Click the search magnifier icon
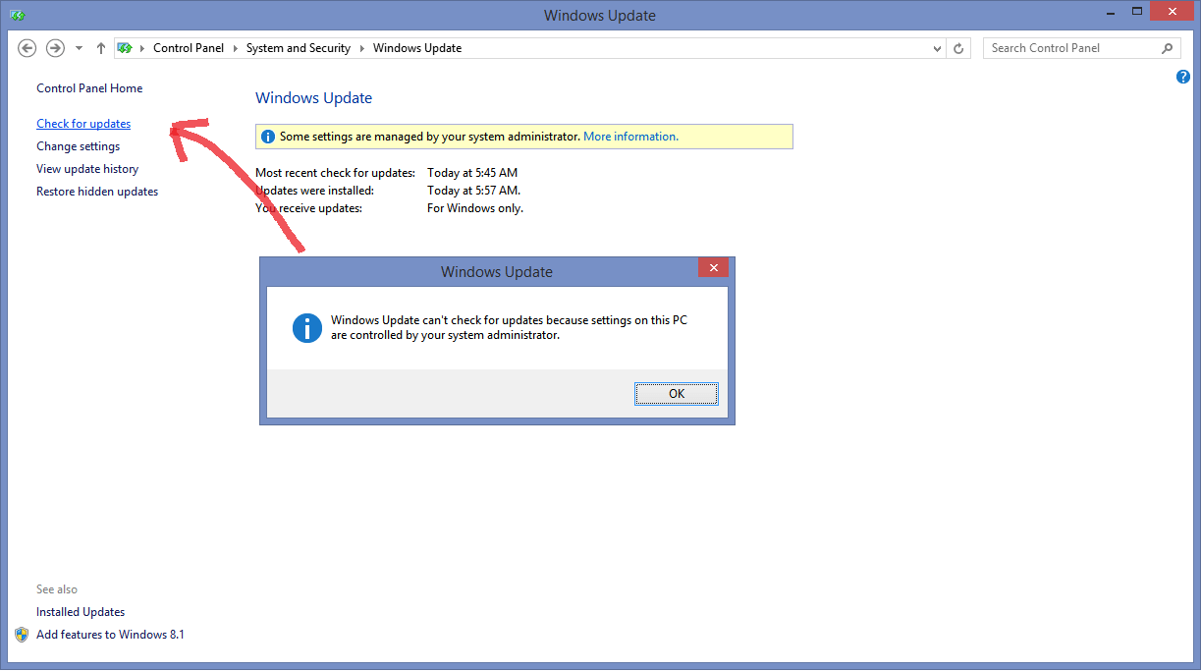 tap(1167, 48)
